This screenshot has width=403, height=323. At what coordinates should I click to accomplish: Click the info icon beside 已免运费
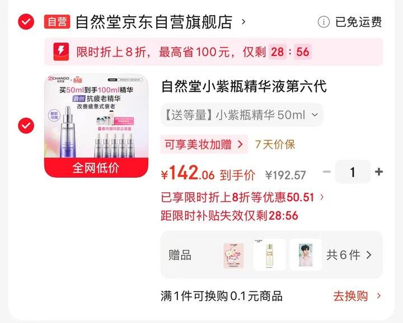(324, 22)
